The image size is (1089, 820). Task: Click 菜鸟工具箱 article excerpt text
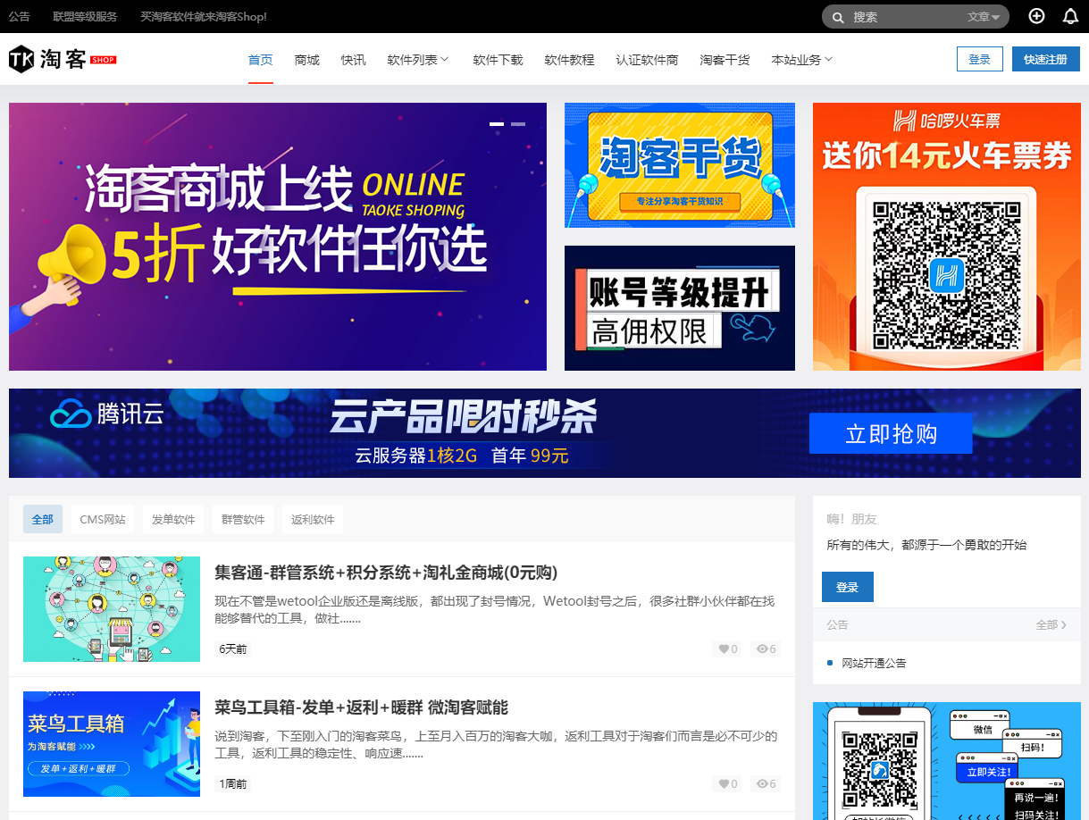(x=496, y=745)
